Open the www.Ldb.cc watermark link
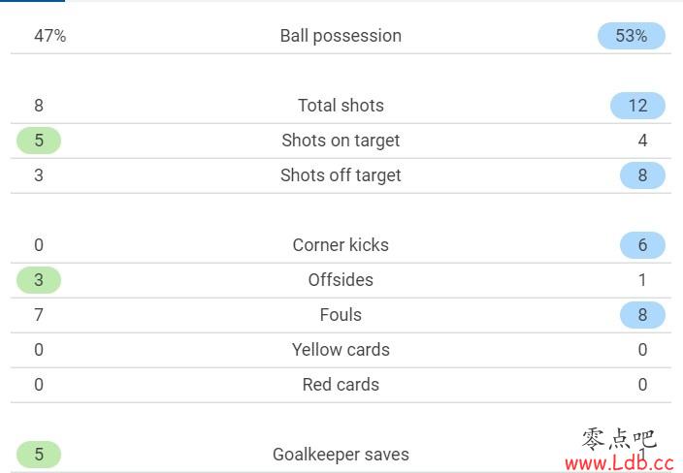The image size is (683, 473). coord(619,463)
